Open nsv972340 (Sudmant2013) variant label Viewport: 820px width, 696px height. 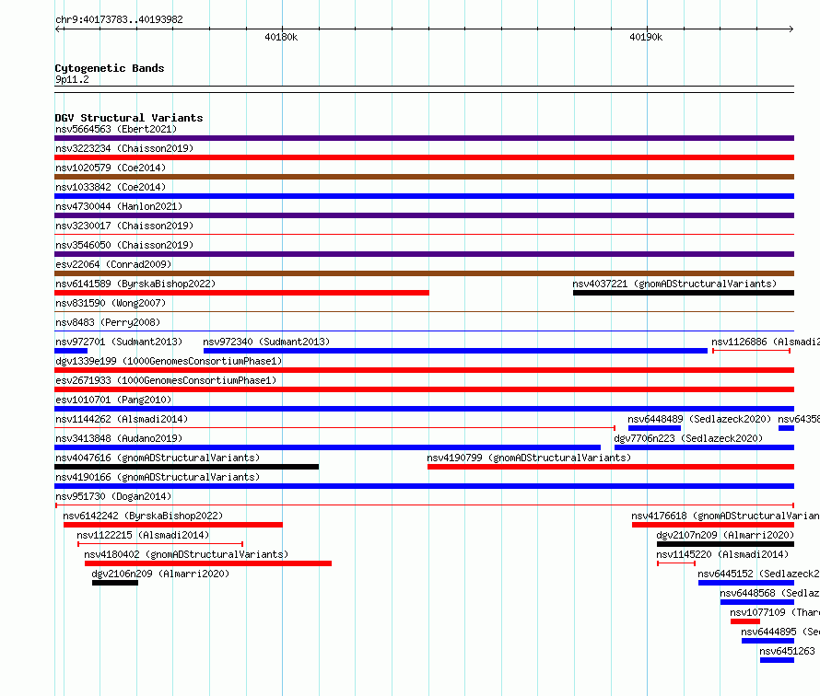coord(266,342)
